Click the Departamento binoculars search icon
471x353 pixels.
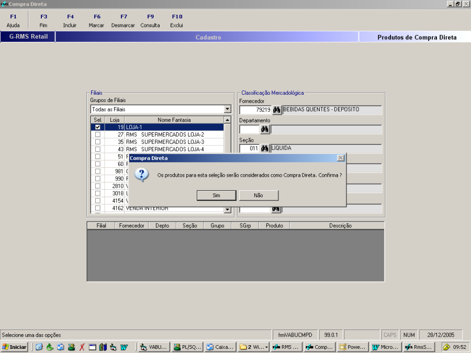(x=265, y=129)
